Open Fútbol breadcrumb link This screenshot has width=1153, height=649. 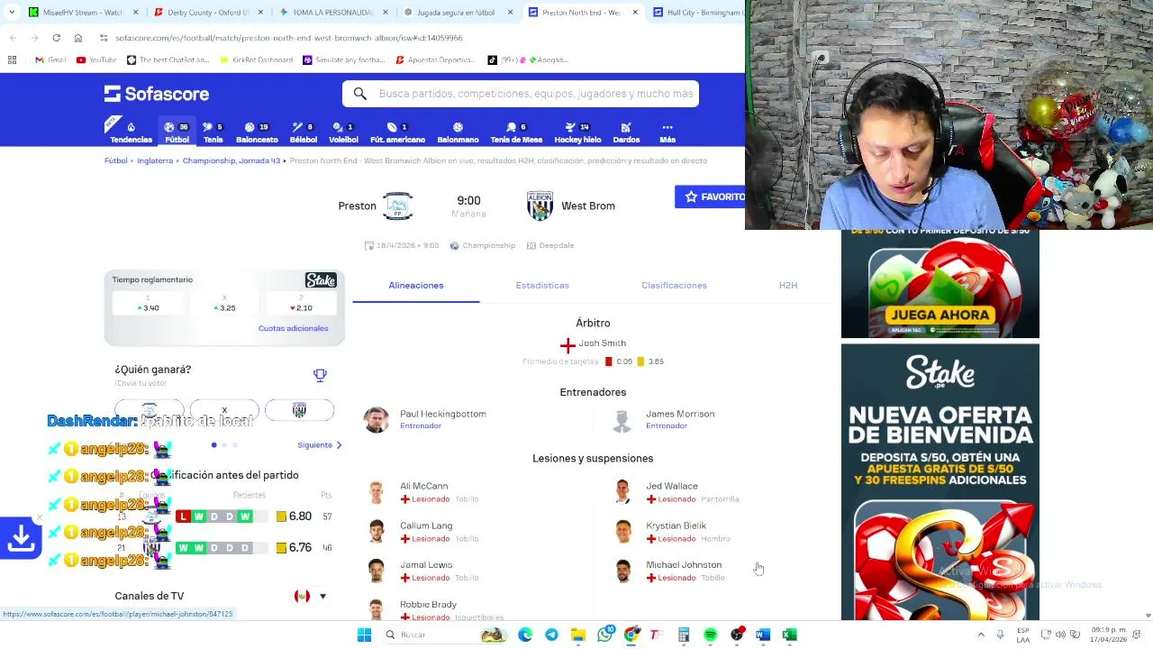pos(115,160)
